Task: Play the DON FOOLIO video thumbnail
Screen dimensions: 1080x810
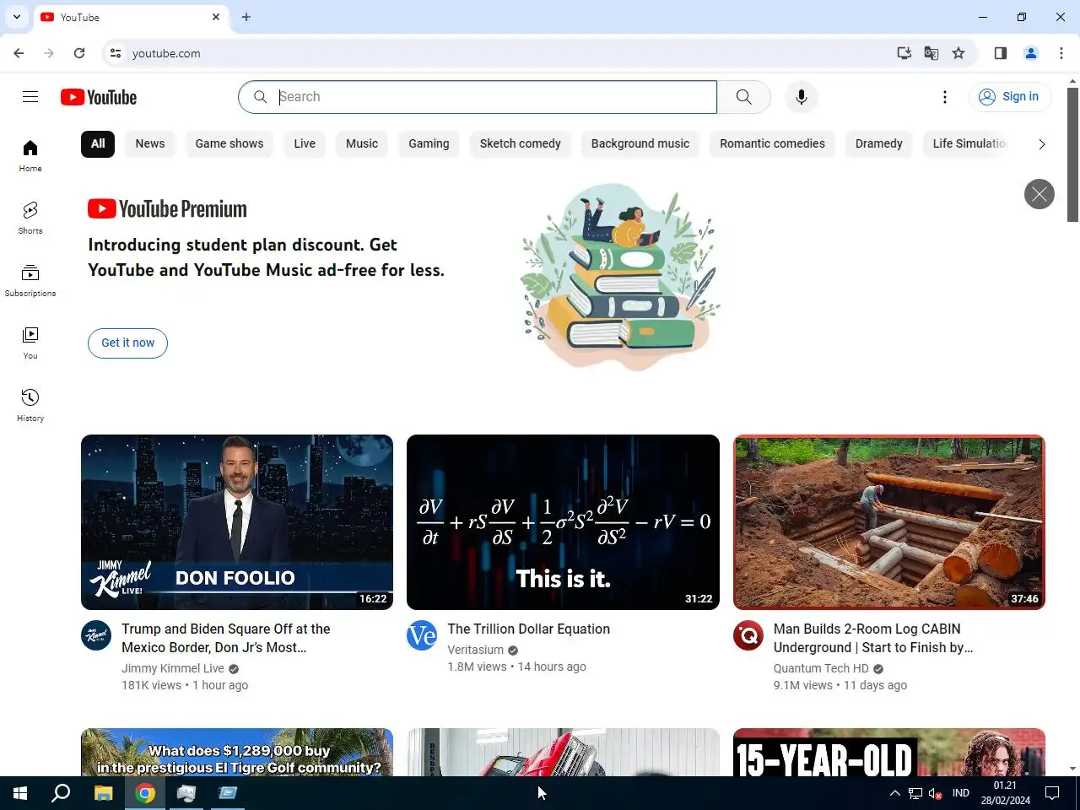Action: click(237, 522)
